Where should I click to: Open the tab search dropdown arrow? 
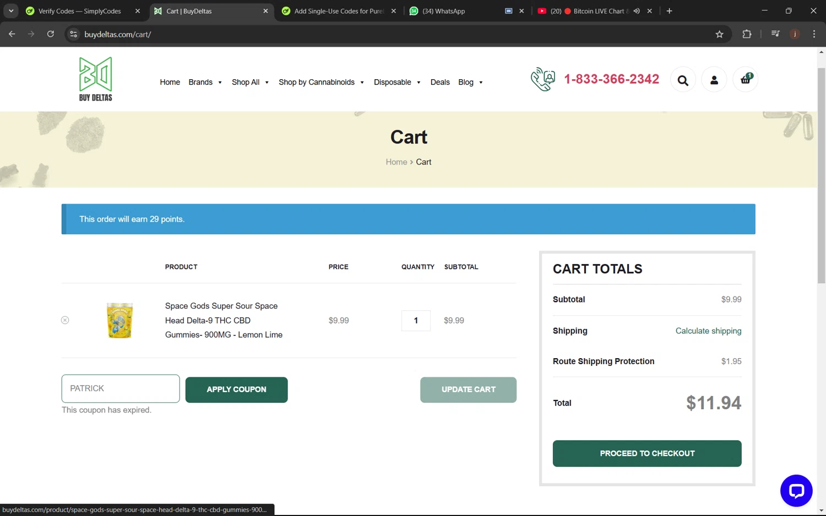11,11
